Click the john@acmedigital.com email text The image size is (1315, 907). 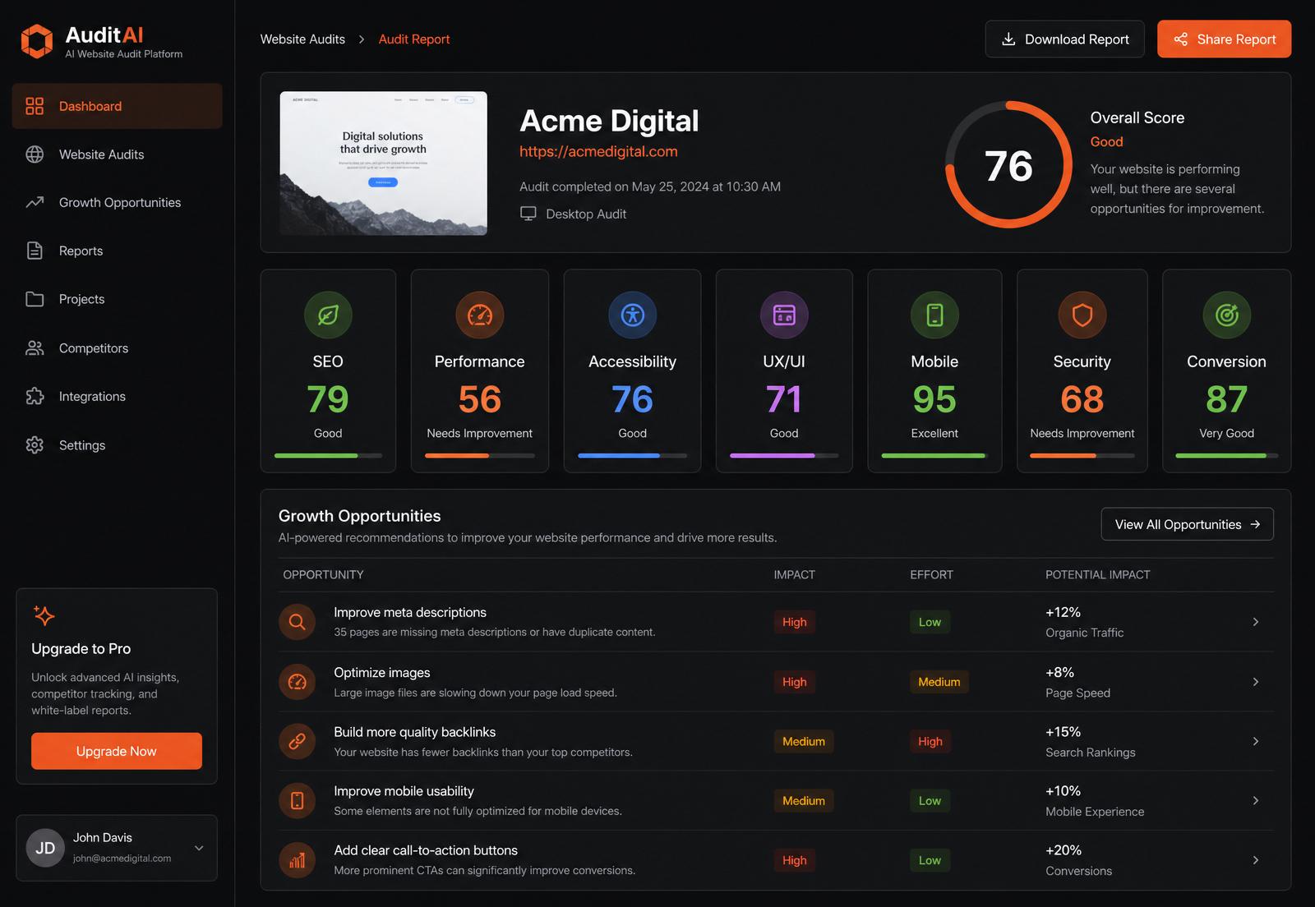pos(122,859)
